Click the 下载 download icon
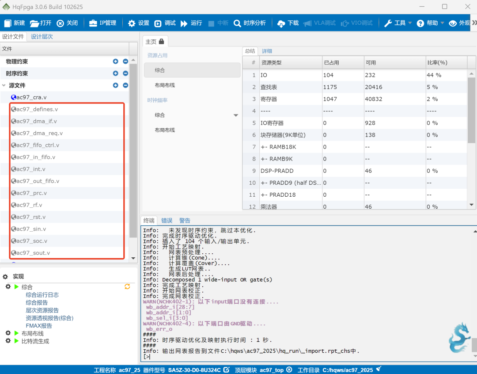The image size is (477, 374). click(281, 23)
